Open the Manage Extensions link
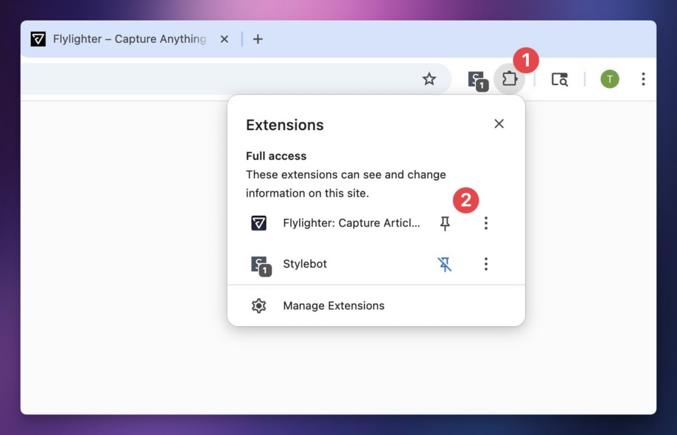Viewport: 677px width, 435px height. point(333,306)
